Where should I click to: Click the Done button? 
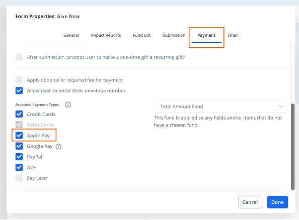point(277,202)
